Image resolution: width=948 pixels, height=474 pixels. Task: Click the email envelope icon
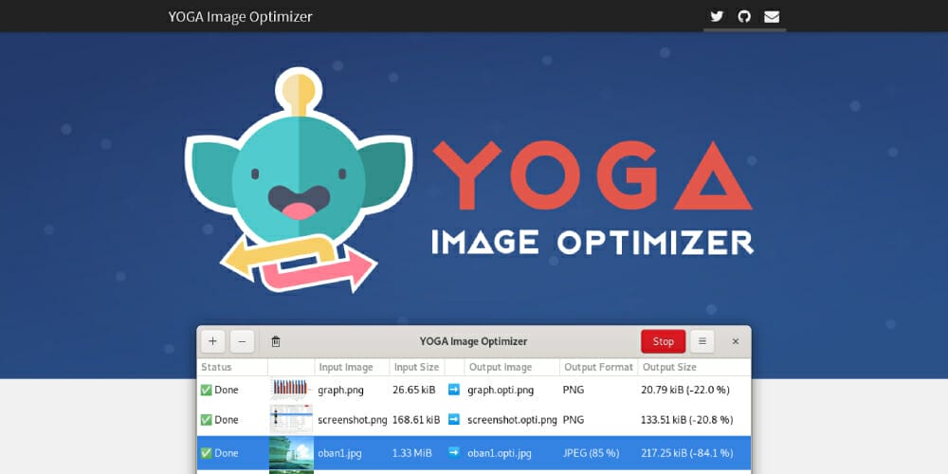(x=772, y=17)
